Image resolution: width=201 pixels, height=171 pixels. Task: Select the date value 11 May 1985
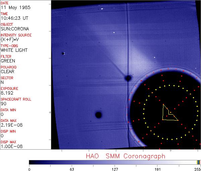(15, 7)
